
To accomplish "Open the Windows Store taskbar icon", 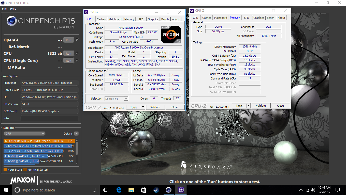I will point(143,190).
